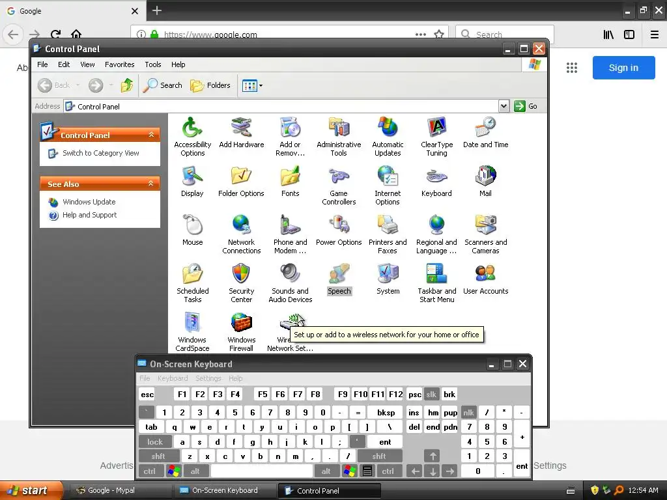
Task: Open Windows CardSpace icon
Action: click(192, 331)
